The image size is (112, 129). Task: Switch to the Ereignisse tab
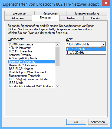point(19,13)
